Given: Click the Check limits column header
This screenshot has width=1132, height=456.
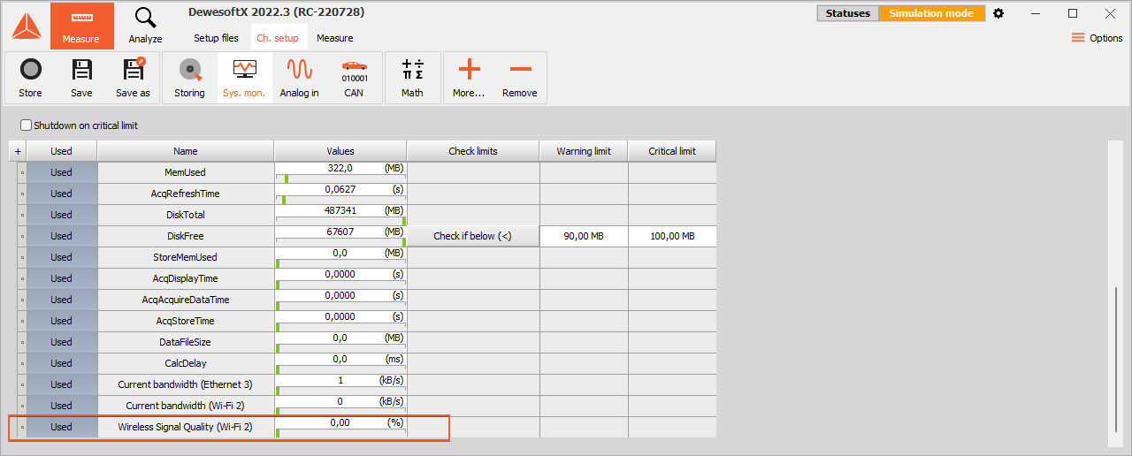Looking at the screenshot, I should tap(473, 151).
